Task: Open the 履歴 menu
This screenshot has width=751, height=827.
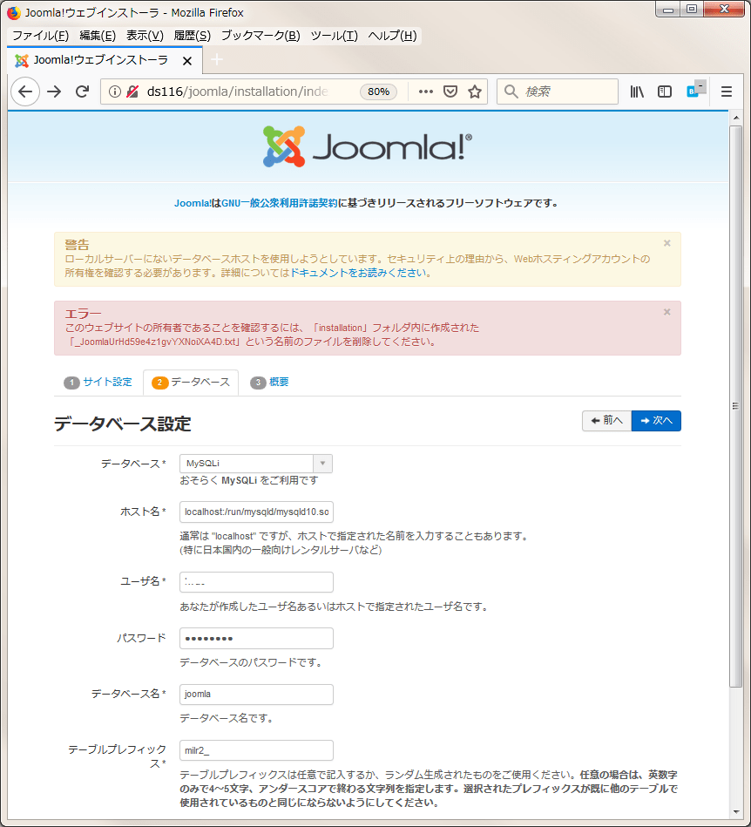Action: pyautogui.click(x=192, y=36)
